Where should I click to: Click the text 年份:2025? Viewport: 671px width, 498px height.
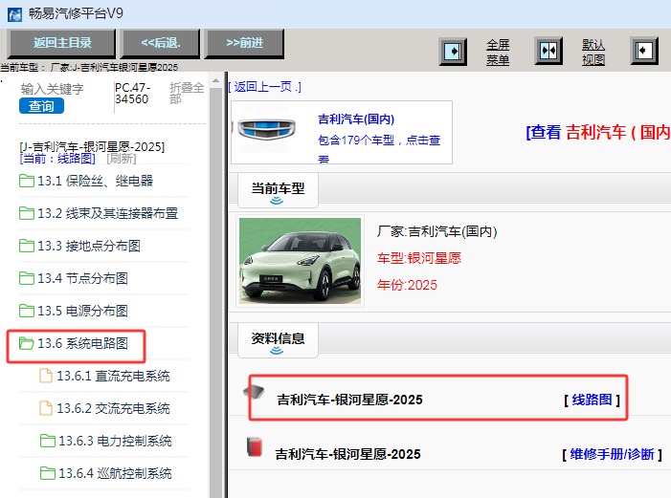[407, 285]
